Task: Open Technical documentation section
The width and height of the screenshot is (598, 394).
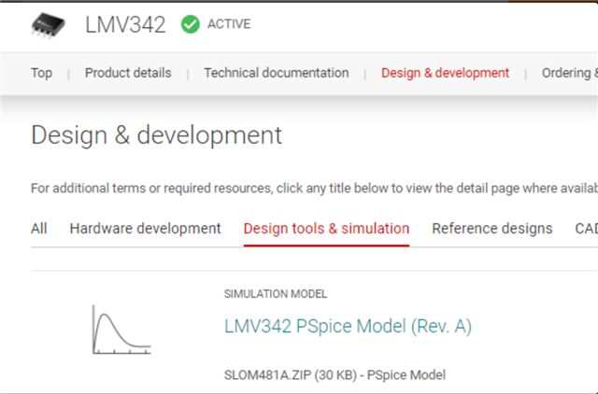Action: click(x=277, y=73)
